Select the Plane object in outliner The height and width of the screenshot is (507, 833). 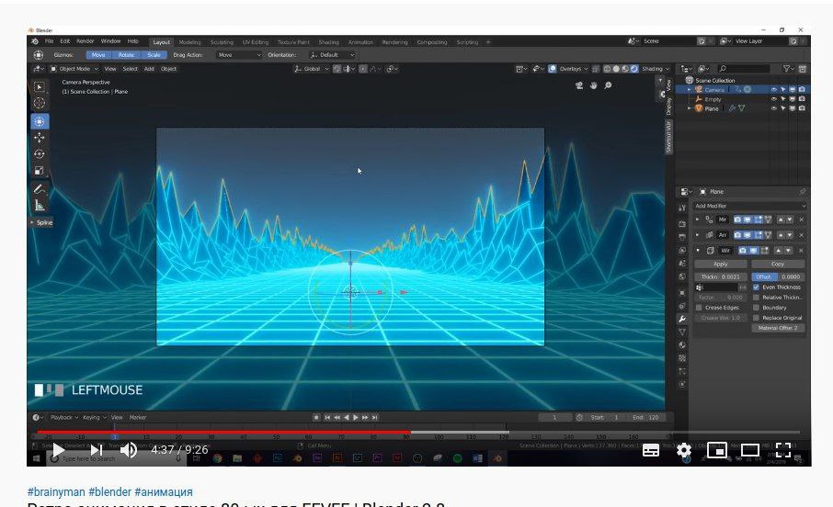click(x=712, y=108)
